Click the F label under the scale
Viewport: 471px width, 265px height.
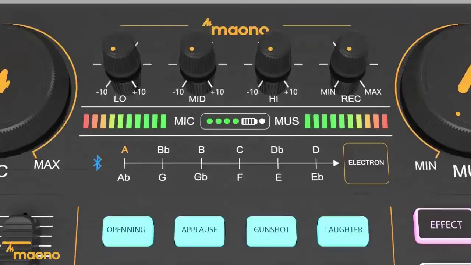coord(240,177)
